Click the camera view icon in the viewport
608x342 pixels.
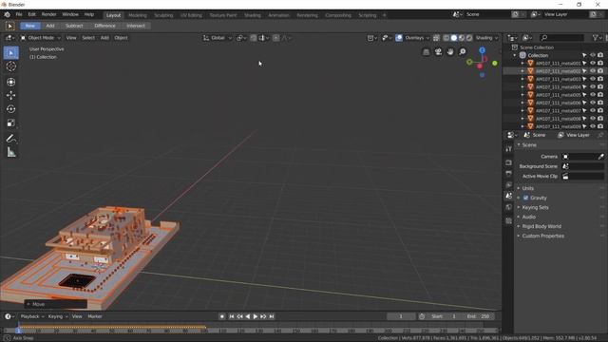[438, 52]
